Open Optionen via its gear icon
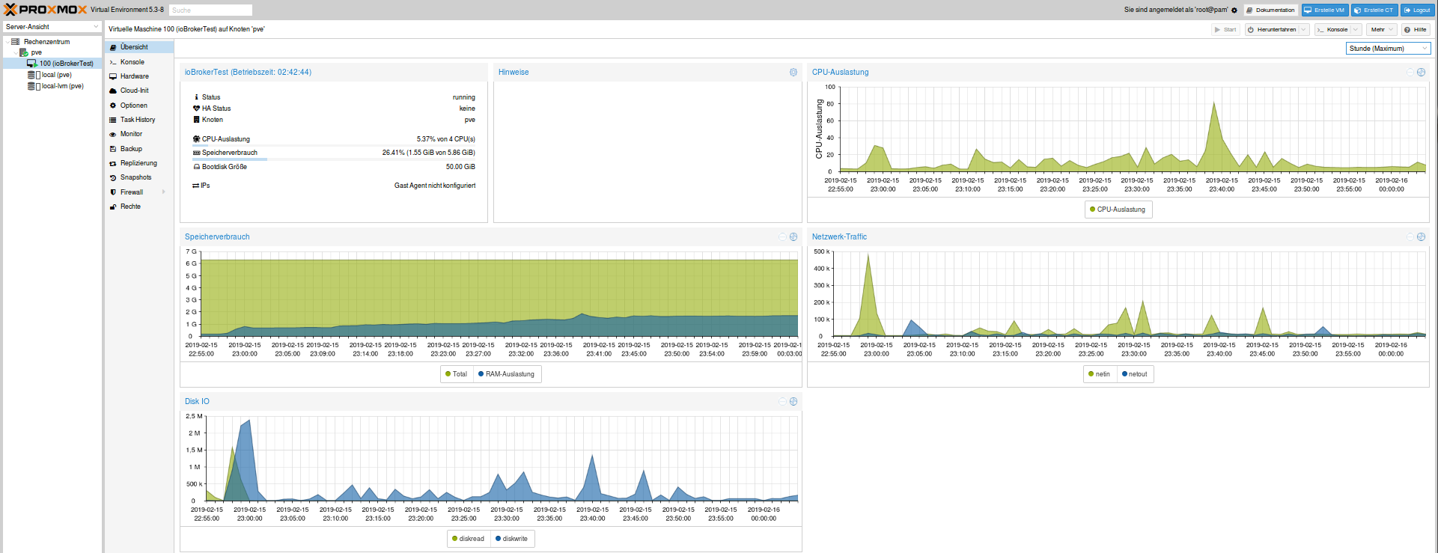The height and width of the screenshot is (553, 1438). [x=113, y=106]
